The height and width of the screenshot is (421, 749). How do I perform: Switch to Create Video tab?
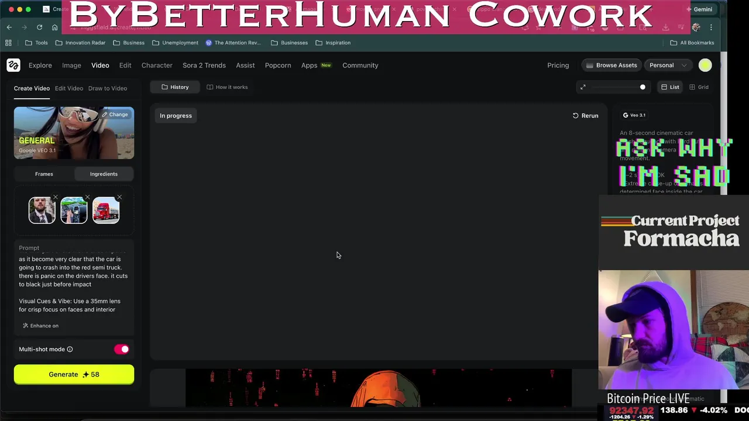(x=32, y=88)
